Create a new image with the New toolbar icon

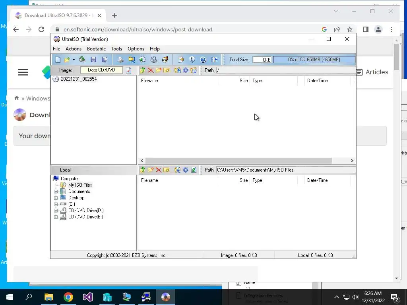pos(58,60)
